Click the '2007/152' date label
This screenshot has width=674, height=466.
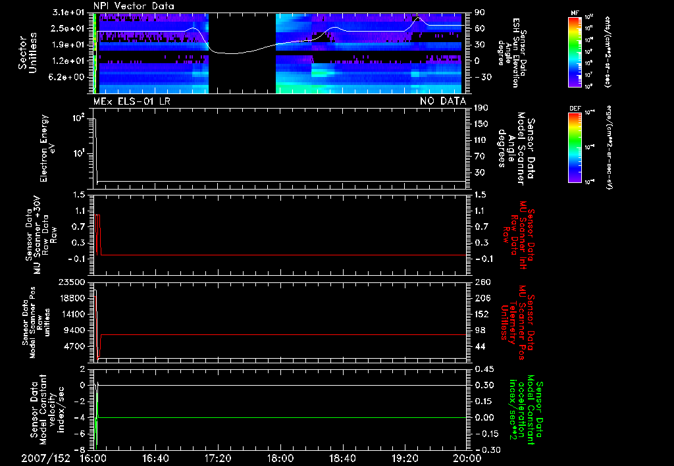pos(45,458)
